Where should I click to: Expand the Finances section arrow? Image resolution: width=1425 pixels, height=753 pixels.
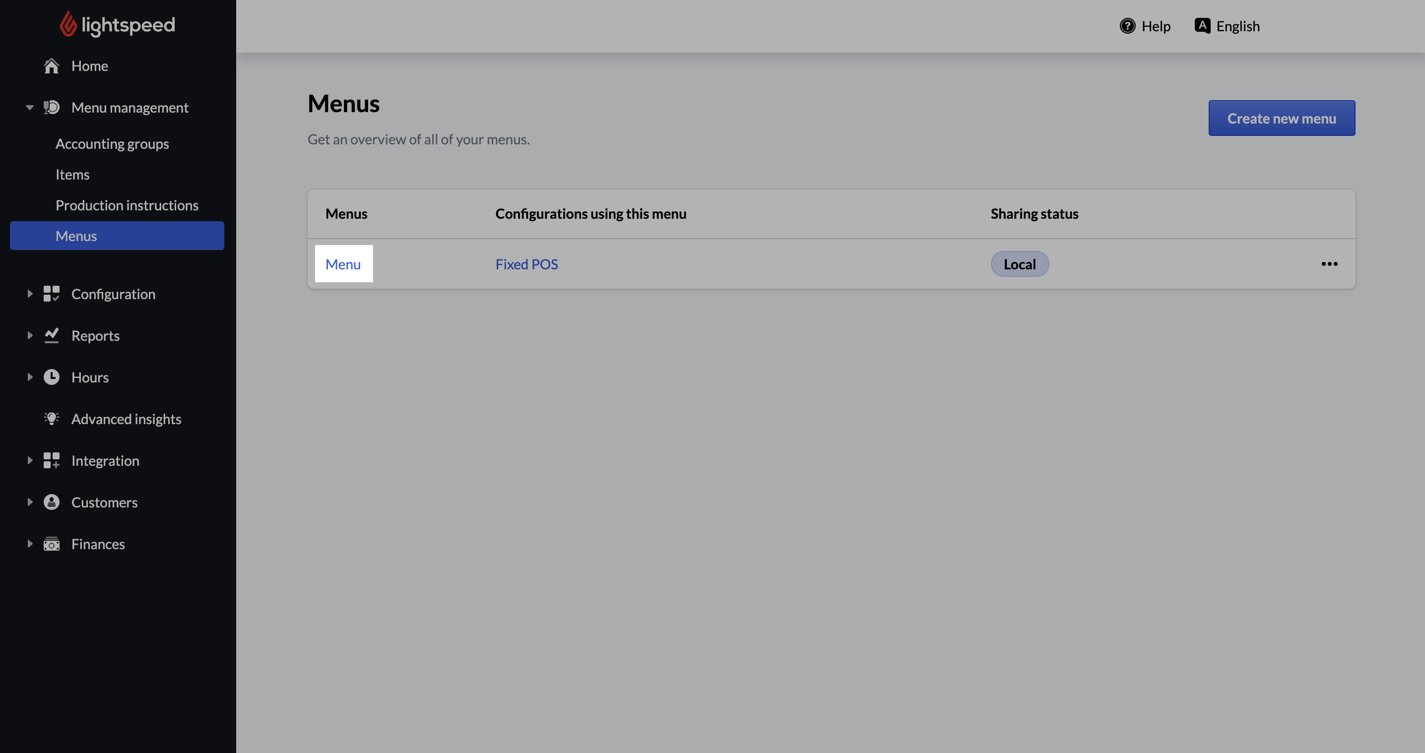tap(30, 544)
